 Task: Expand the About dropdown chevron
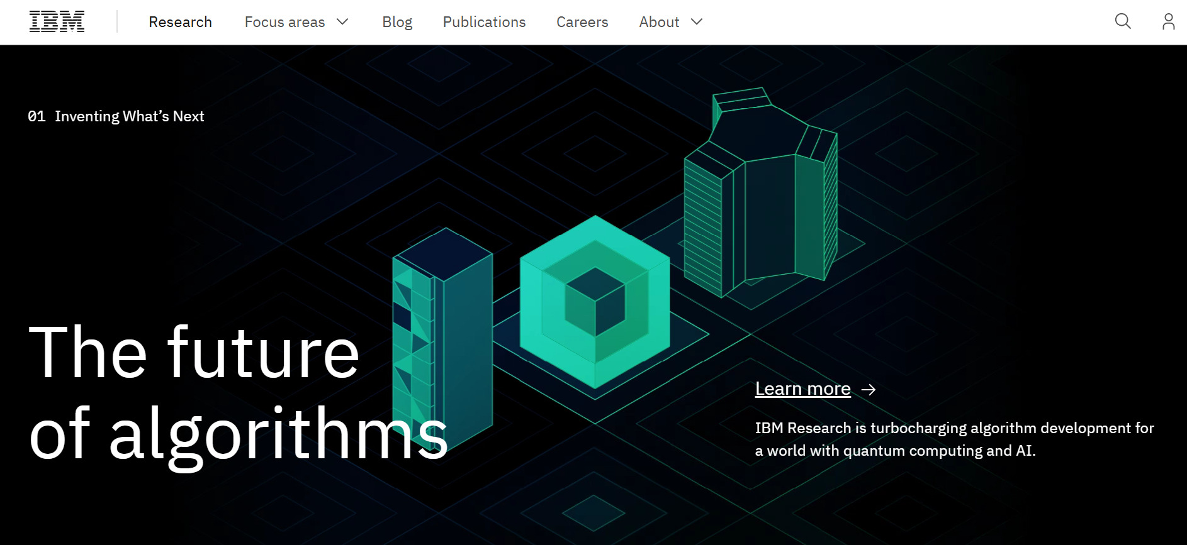697,22
